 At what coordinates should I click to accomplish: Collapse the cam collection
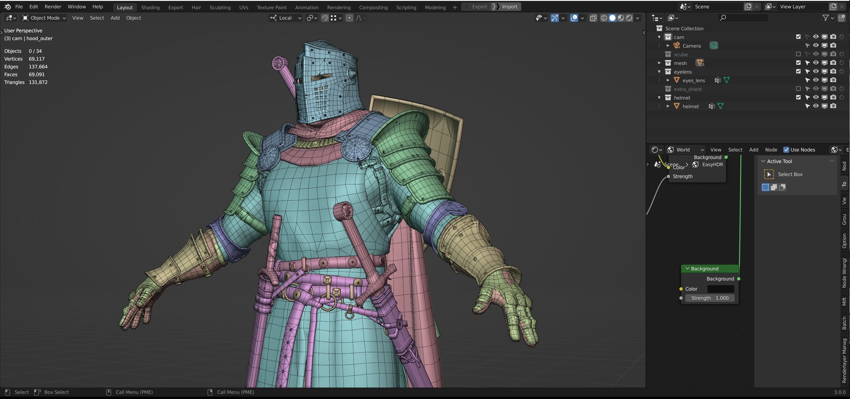pyautogui.click(x=659, y=37)
